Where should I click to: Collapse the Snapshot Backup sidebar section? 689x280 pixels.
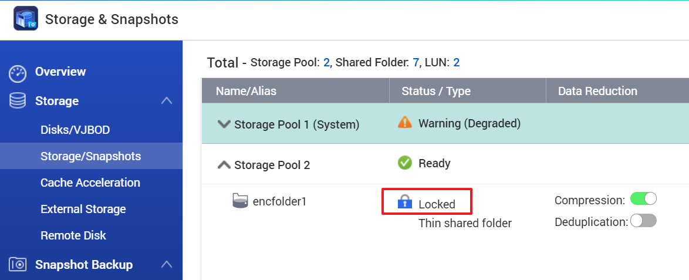pyautogui.click(x=167, y=265)
